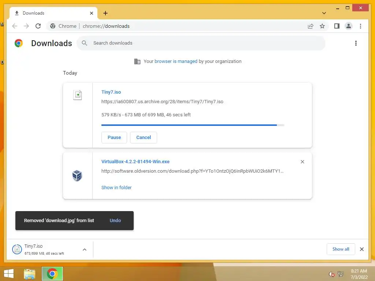Click the site info Chrome chip
The height and width of the screenshot is (281, 375).
63,26
